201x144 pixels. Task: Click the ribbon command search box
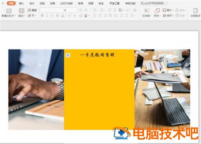(x=154, y=3)
